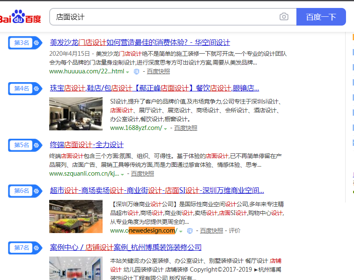
Task: Open result 终端店面设计-全力设计
Action: (87, 145)
